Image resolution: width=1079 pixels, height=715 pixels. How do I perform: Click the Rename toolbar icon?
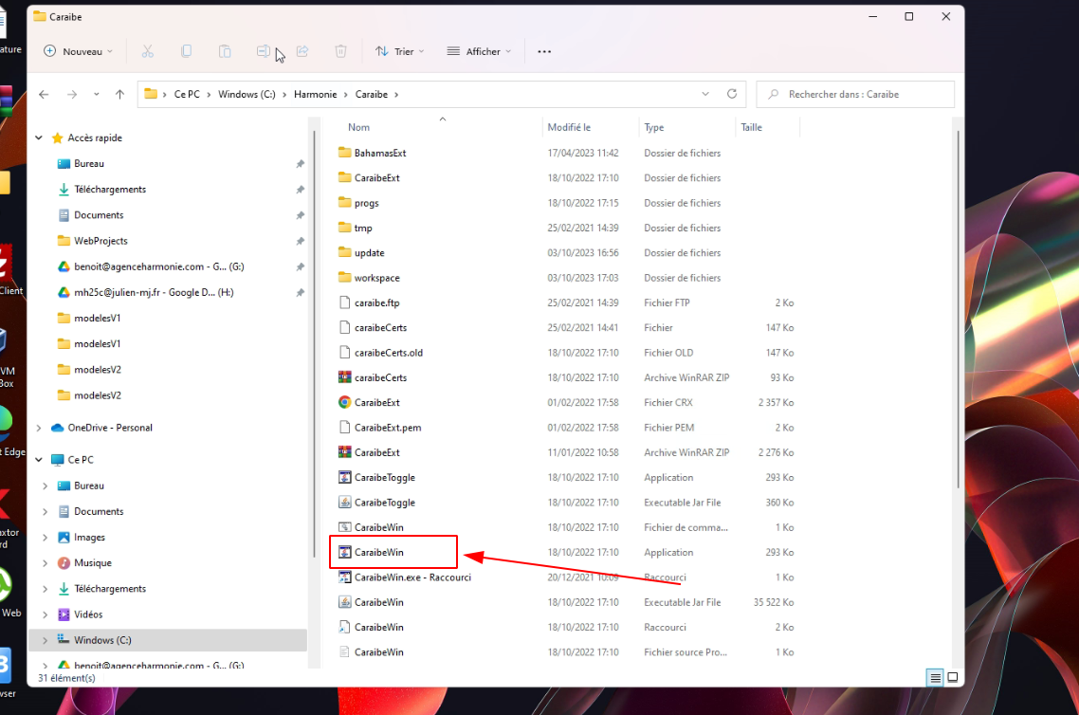(x=264, y=51)
